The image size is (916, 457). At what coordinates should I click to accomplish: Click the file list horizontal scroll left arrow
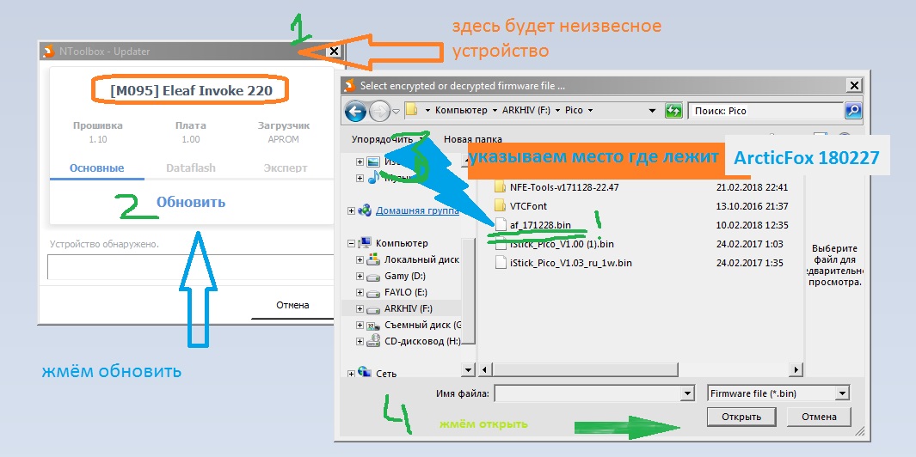(484, 369)
